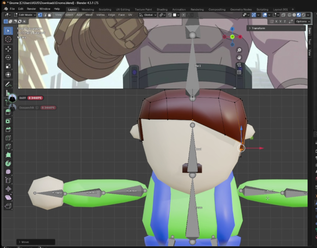Click the pan hand viewport icon
Viewport: 317px width, 248px height.
(x=239, y=57)
